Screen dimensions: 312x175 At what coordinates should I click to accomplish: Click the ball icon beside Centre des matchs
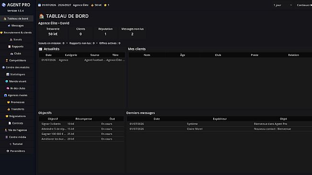(x=3, y=67)
